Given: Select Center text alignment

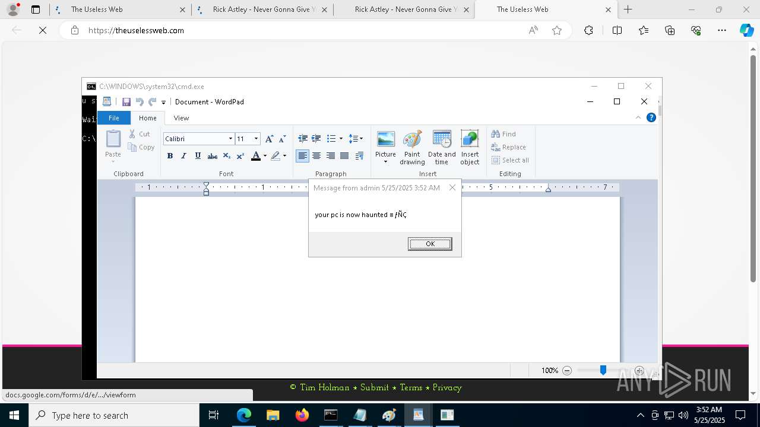Looking at the screenshot, I should pyautogui.click(x=316, y=156).
